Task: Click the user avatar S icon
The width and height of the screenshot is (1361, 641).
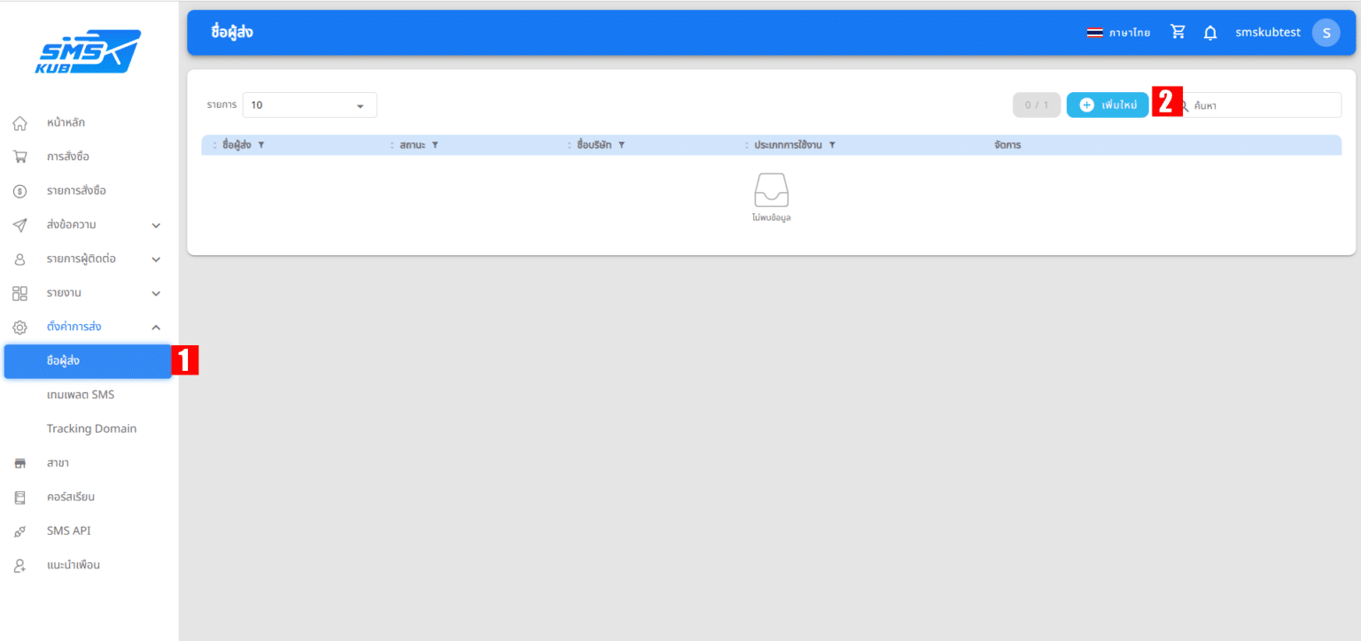Action: [1326, 33]
